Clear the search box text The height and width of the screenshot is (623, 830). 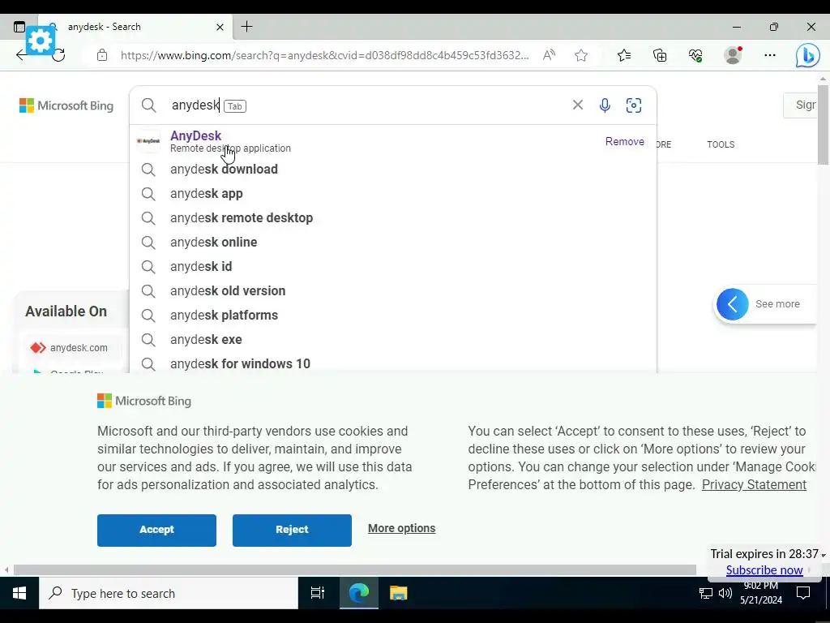[577, 105]
